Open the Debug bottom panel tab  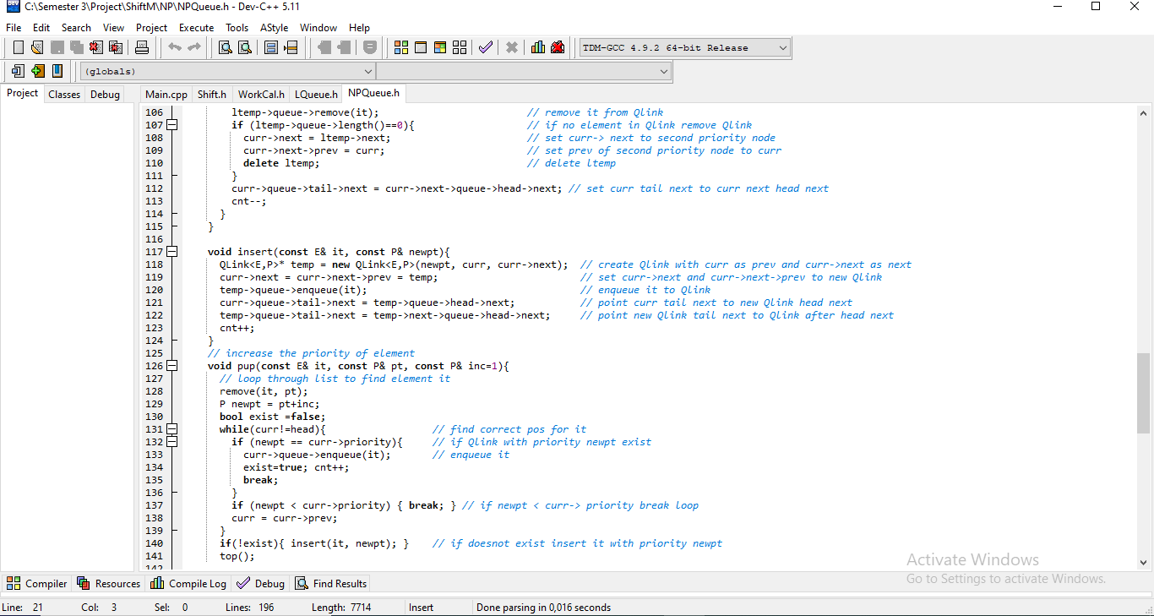[261, 583]
